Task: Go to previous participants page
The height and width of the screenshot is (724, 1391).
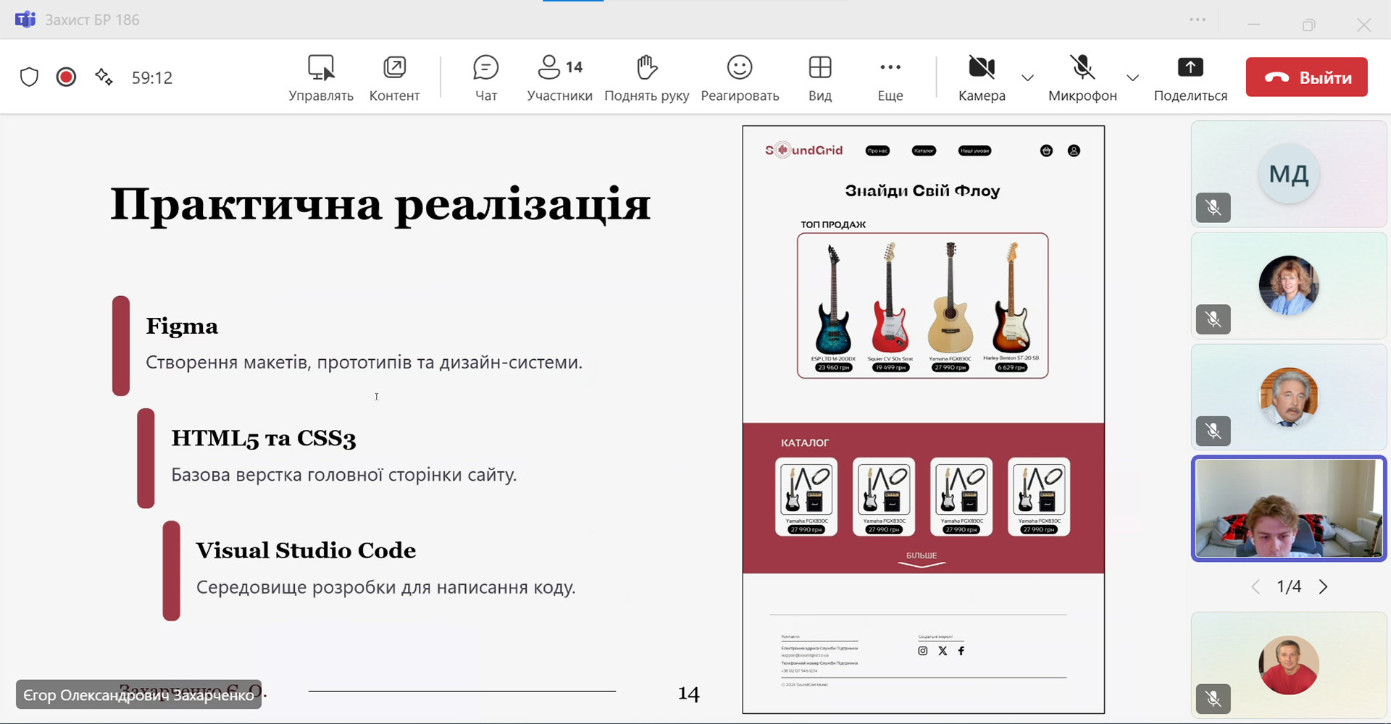Action: [x=1256, y=586]
